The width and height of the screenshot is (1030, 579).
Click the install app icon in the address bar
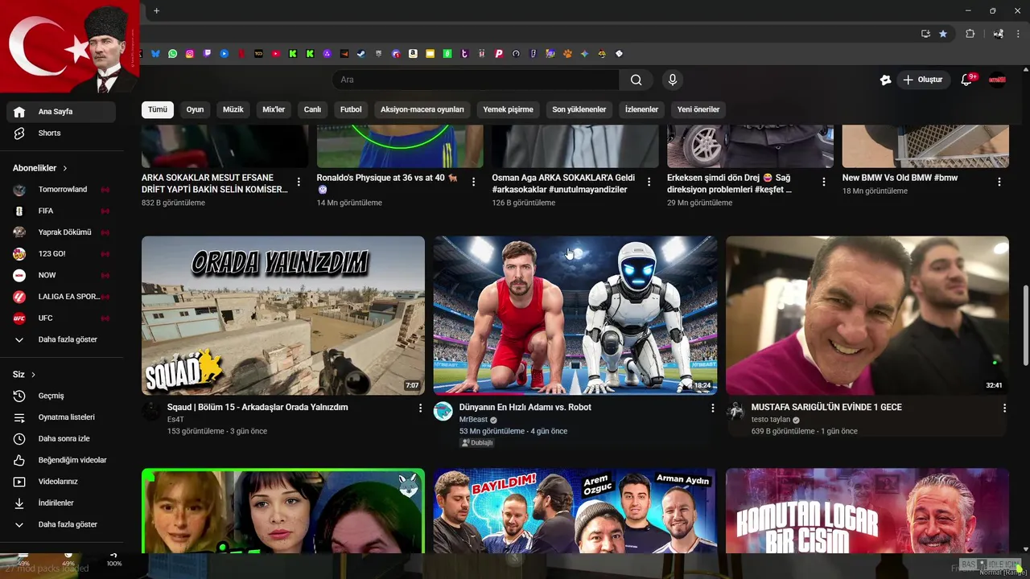click(925, 34)
